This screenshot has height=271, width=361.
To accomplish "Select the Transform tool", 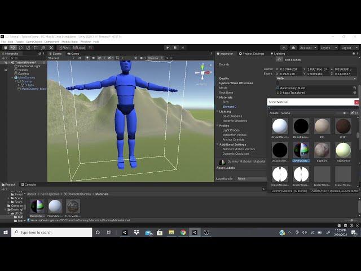I will [43, 47].
